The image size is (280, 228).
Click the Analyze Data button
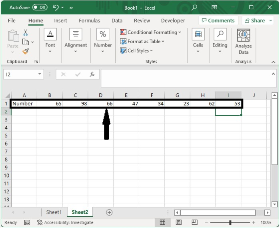click(x=243, y=42)
